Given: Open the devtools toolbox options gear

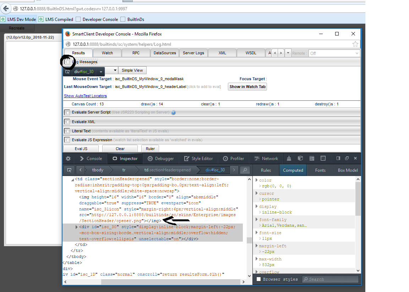Looking at the screenshot, I should tap(68, 159).
